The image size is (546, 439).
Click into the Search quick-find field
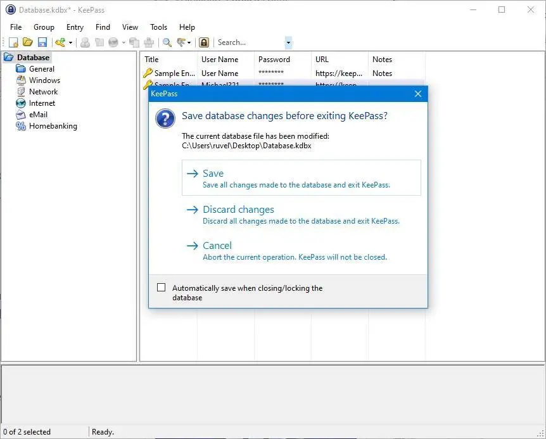250,42
